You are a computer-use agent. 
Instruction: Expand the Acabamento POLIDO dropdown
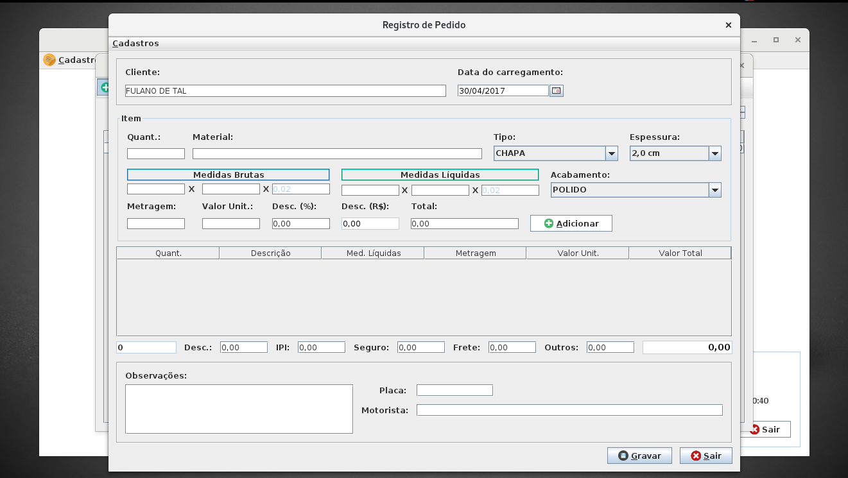tap(715, 190)
